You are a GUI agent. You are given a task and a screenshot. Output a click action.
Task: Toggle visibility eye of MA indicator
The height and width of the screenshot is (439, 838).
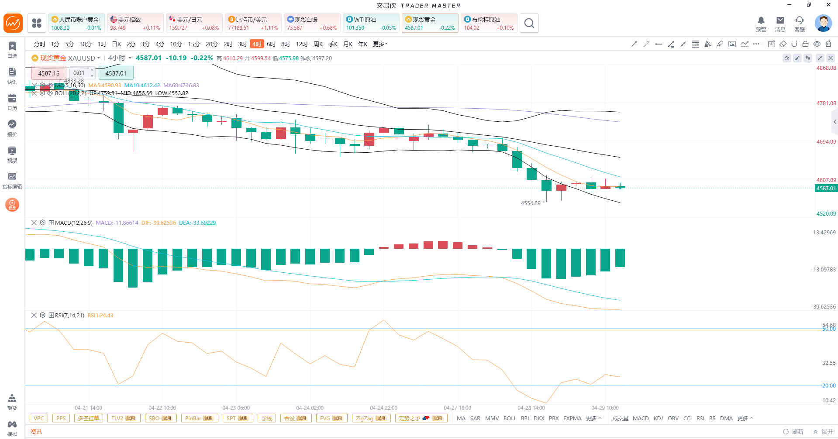click(50, 85)
